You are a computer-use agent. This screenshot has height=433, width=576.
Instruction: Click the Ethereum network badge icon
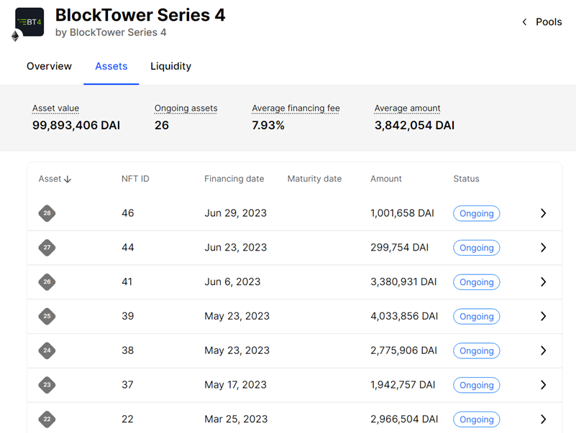(x=15, y=36)
